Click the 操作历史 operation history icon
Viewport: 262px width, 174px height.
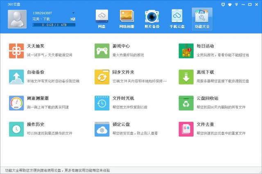[17, 129]
